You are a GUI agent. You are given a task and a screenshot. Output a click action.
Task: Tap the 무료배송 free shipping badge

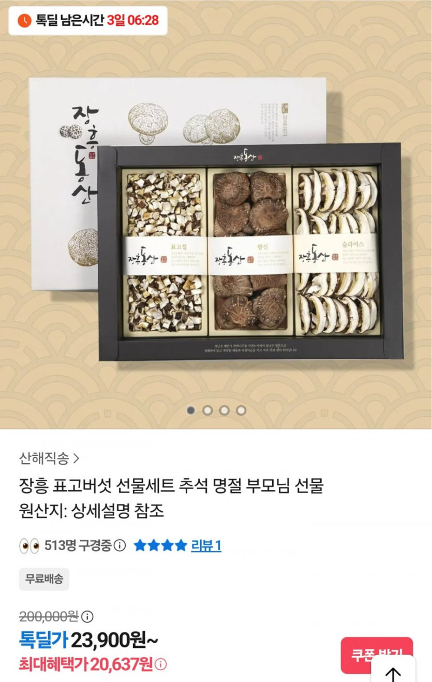[44, 579]
